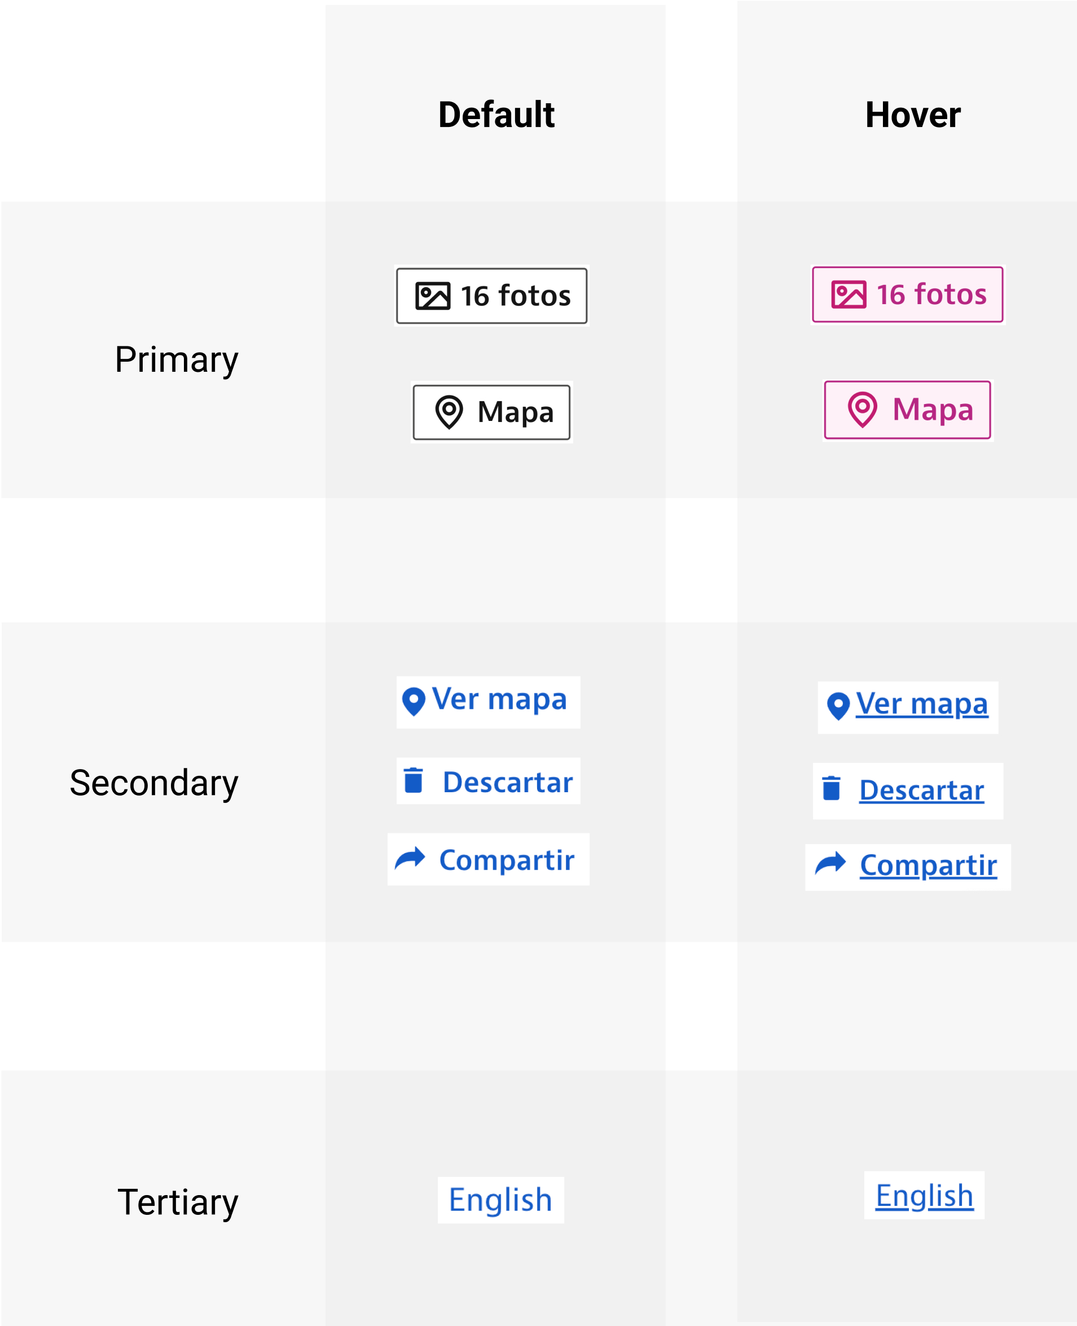Click the Default column heading
This screenshot has width=1077, height=1326.
(496, 116)
